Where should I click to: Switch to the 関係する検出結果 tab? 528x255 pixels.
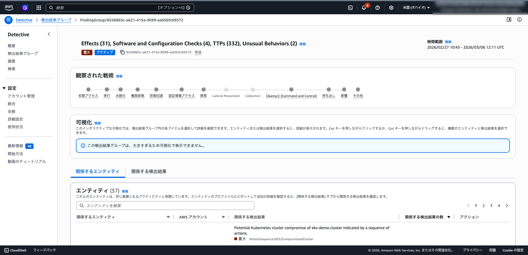(x=149, y=171)
